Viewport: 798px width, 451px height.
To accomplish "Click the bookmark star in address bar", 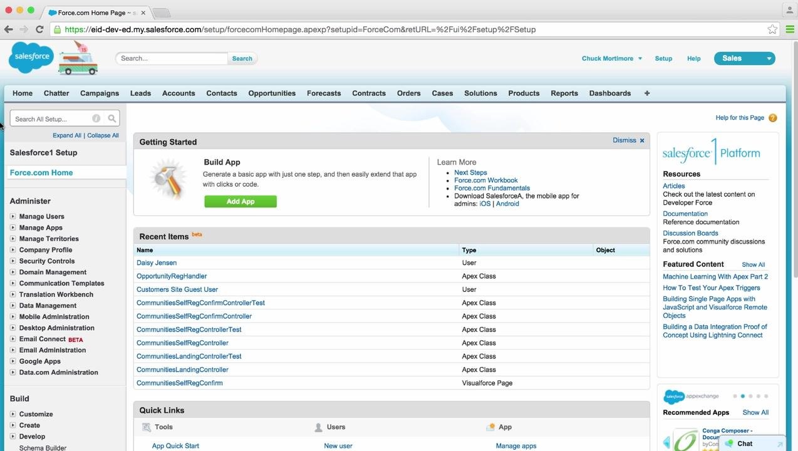I will click(x=772, y=29).
